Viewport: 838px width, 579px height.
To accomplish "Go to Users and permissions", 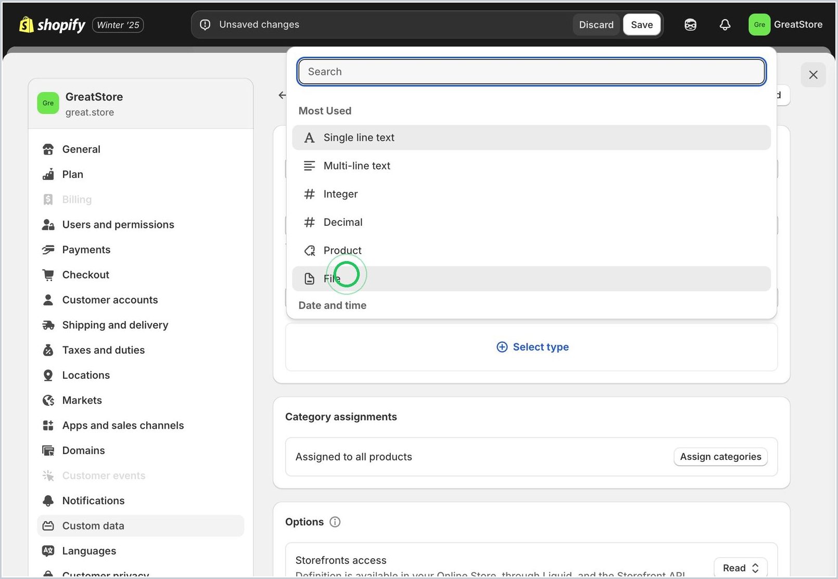I will 141,225.
